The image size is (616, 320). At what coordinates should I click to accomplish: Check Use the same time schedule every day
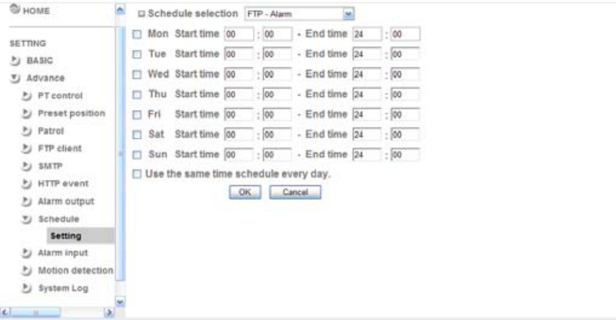coord(137,174)
